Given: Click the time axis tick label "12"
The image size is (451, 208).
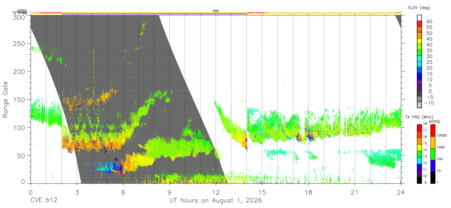Looking at the screenshot, I should coord(216,193).
